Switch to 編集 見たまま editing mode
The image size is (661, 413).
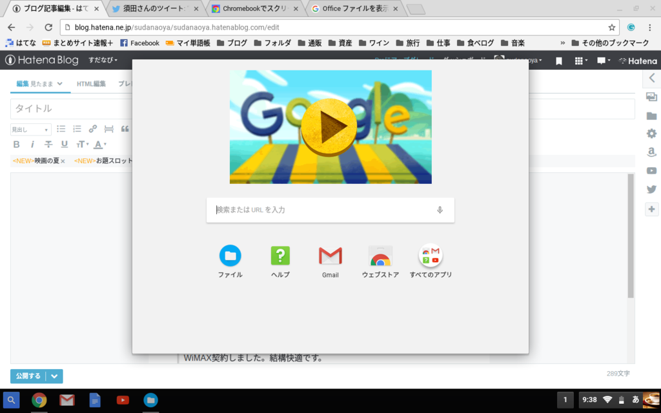[39, 83]
